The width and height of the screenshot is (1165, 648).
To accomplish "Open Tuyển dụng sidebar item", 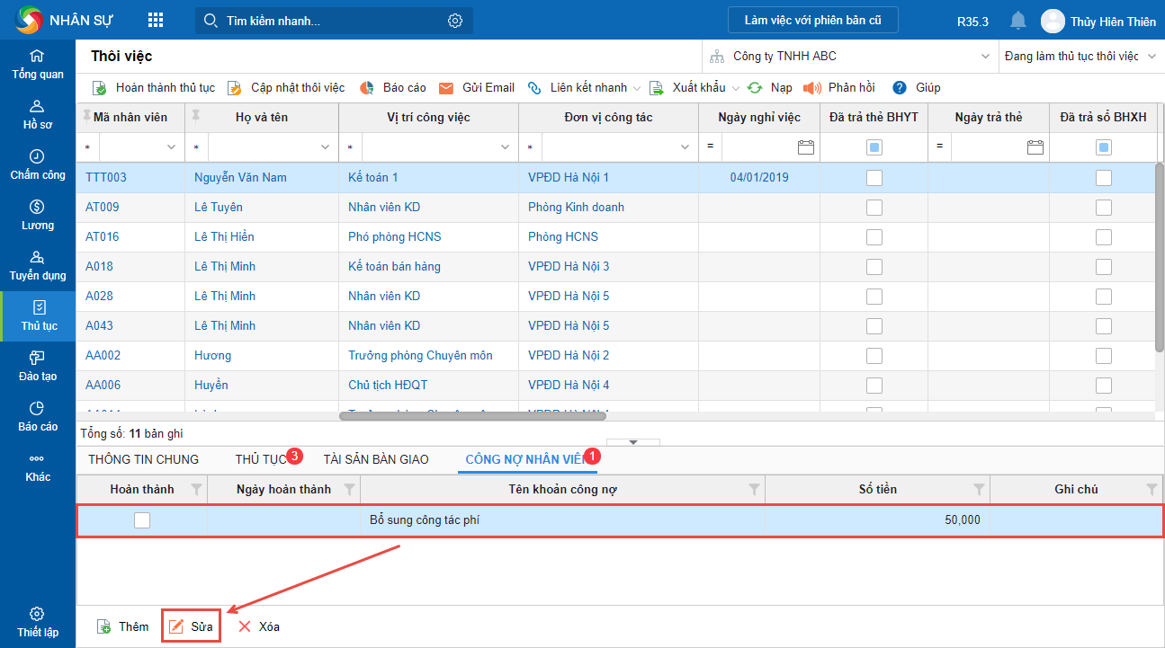I will tap(38, 265).
